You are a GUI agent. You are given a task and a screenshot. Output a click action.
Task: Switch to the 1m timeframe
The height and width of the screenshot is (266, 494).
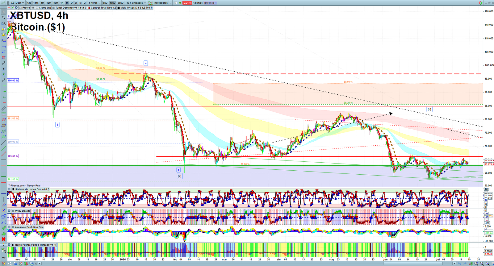tap(43, 3)
